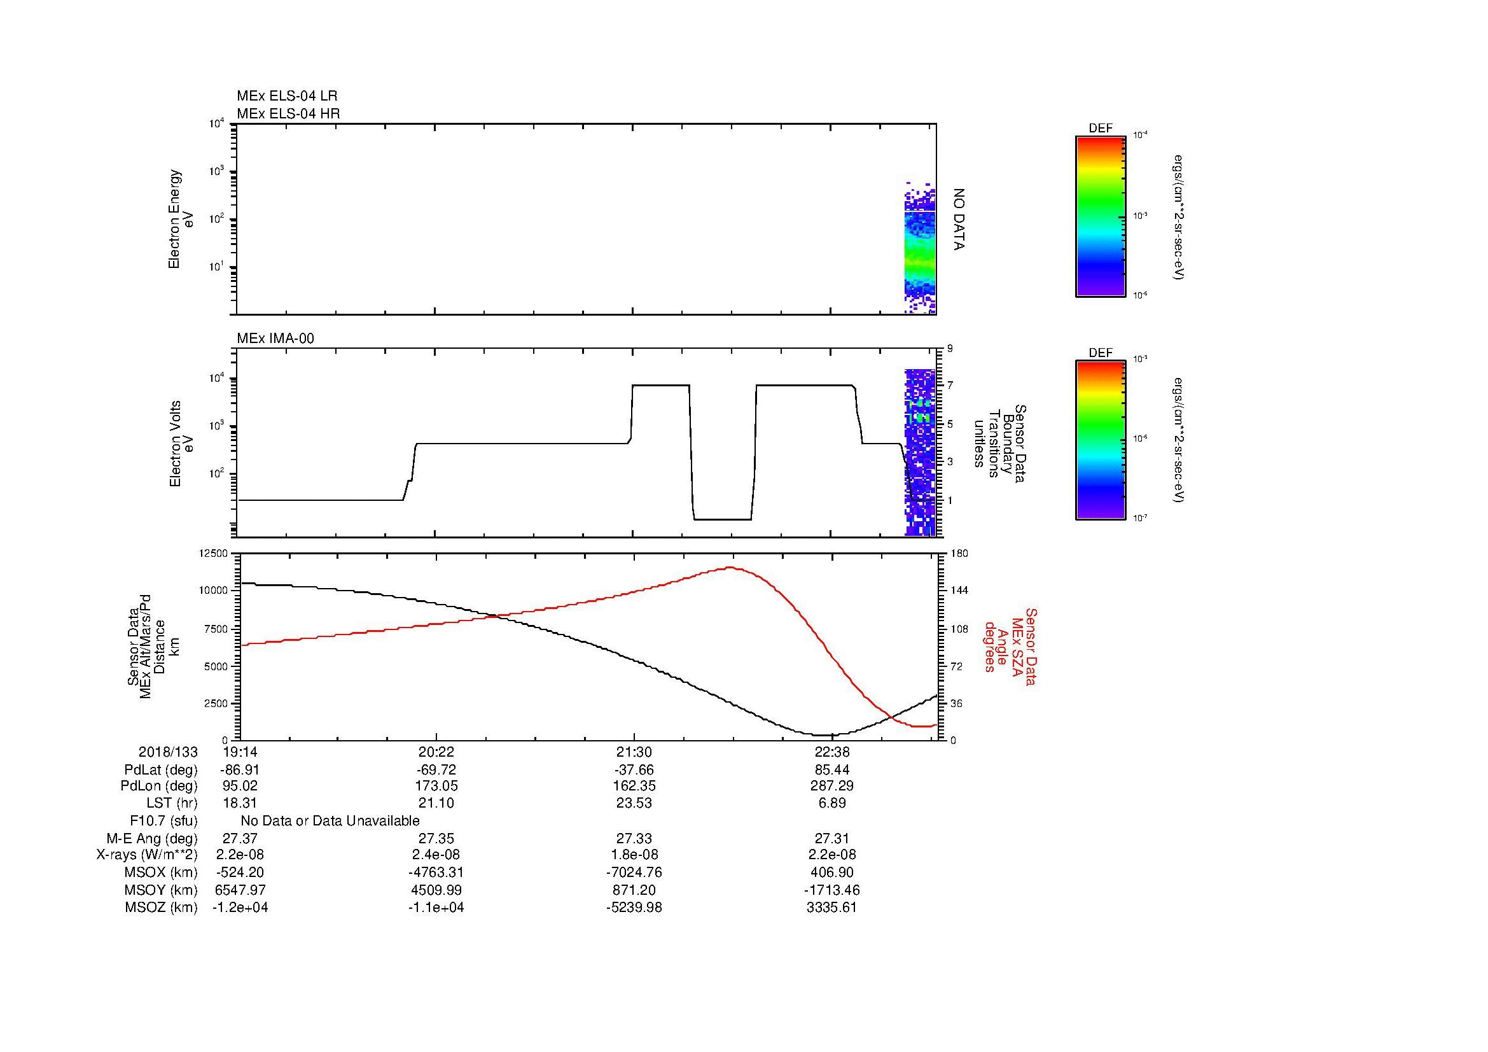Click the IMA ion spectrogram data strip
The image size is (1488, 1052).
click(x=921, y=452)
